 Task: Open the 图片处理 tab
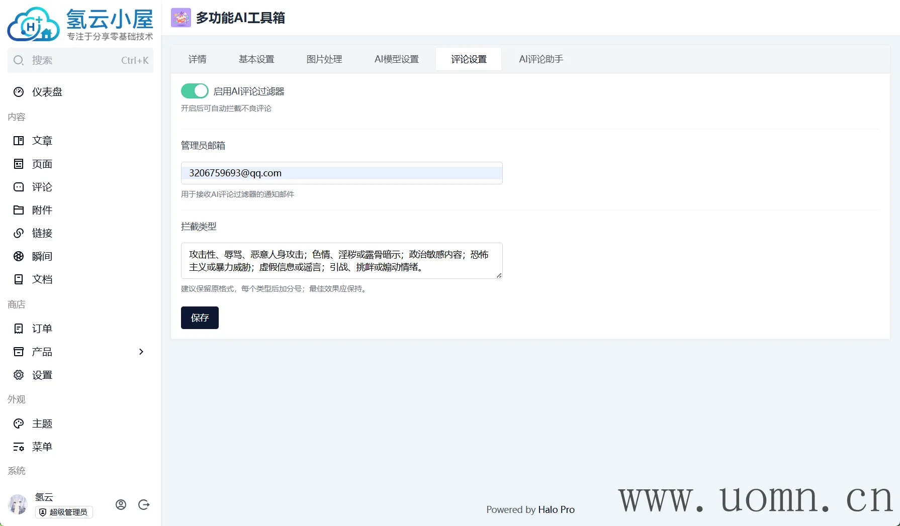(324, 59)
